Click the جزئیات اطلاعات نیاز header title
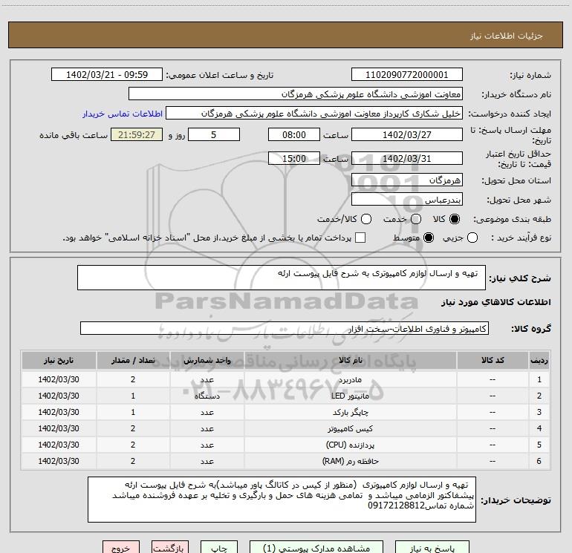 pyautogui.click(x=507, y=36)
